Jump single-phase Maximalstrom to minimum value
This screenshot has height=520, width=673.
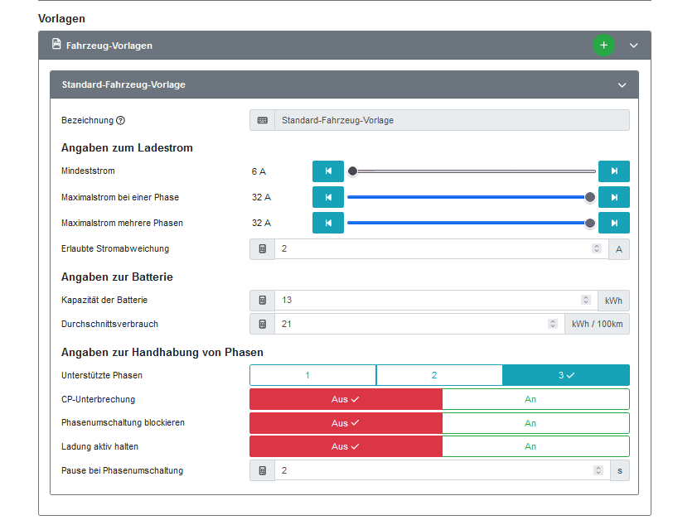click(x=327, y=198)
